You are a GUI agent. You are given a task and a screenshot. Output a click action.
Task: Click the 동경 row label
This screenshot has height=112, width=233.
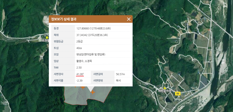pyautogui.click(x=56, y=29)
